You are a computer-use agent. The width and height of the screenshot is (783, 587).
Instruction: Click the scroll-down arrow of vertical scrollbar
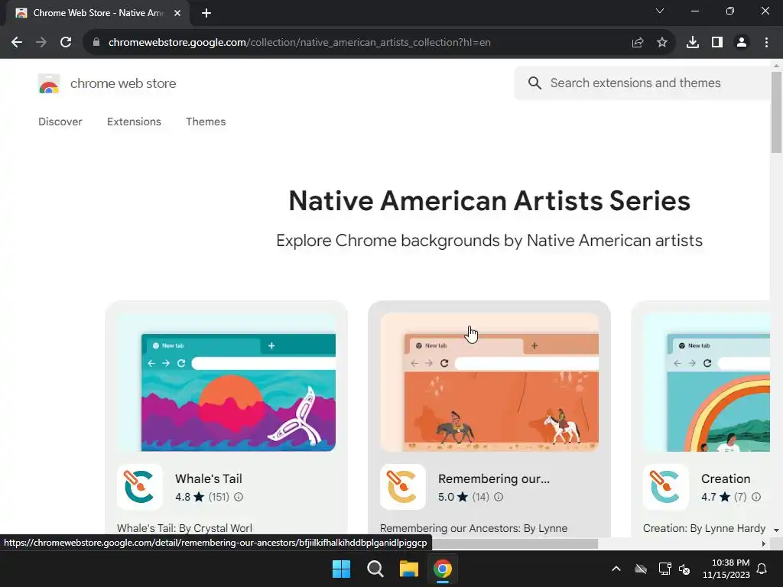[776, 530]
